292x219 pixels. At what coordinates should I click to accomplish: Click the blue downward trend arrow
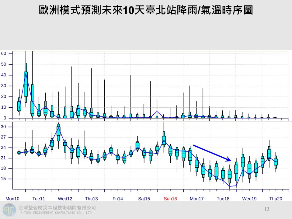(212, 153)
